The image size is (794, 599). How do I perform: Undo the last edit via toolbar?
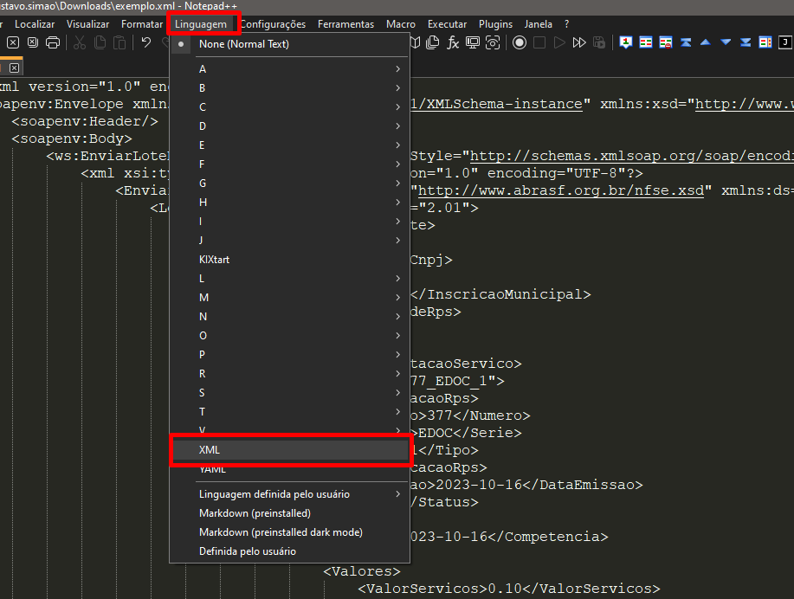(x=145, y=42)
